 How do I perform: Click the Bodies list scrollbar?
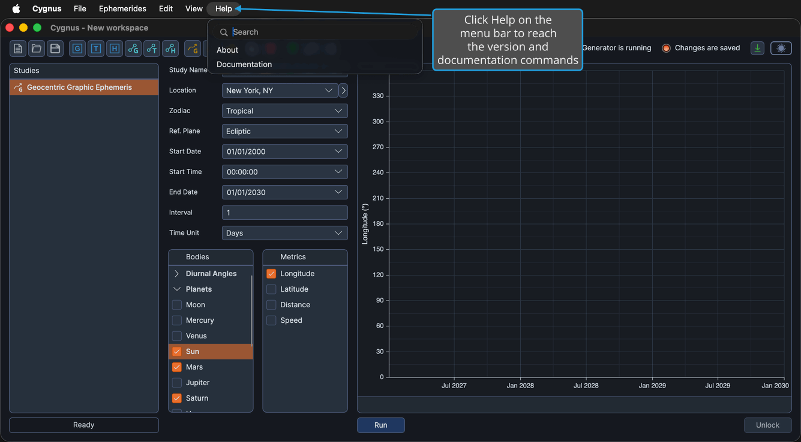(x=251, y=310)
